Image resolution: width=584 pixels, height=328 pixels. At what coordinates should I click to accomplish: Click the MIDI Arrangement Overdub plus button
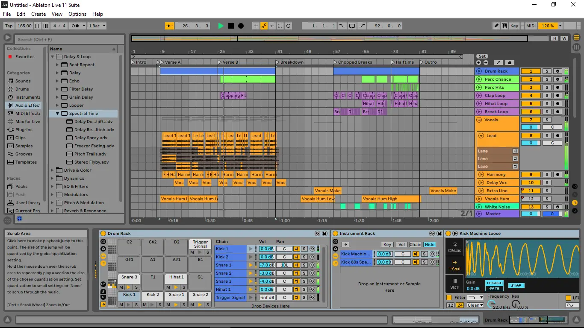[256, 26]
